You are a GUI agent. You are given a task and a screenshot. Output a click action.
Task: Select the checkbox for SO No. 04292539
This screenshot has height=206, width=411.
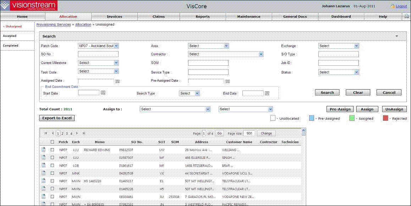coord(52,173)
